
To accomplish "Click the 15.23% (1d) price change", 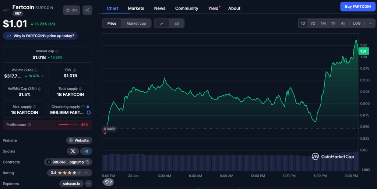I will [43, 24].
